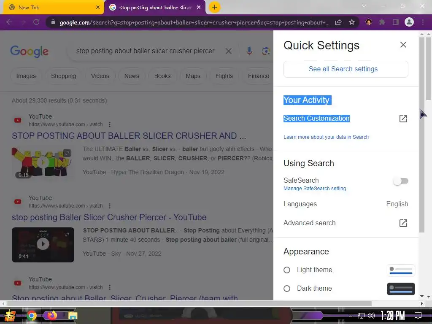
Task: Open Learn more about your data in Search
Action: (x=326, y=137)
